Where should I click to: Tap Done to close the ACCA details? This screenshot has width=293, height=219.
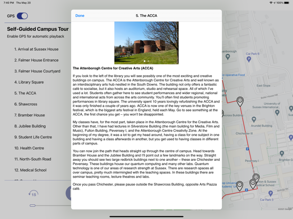tap(80, 16)
